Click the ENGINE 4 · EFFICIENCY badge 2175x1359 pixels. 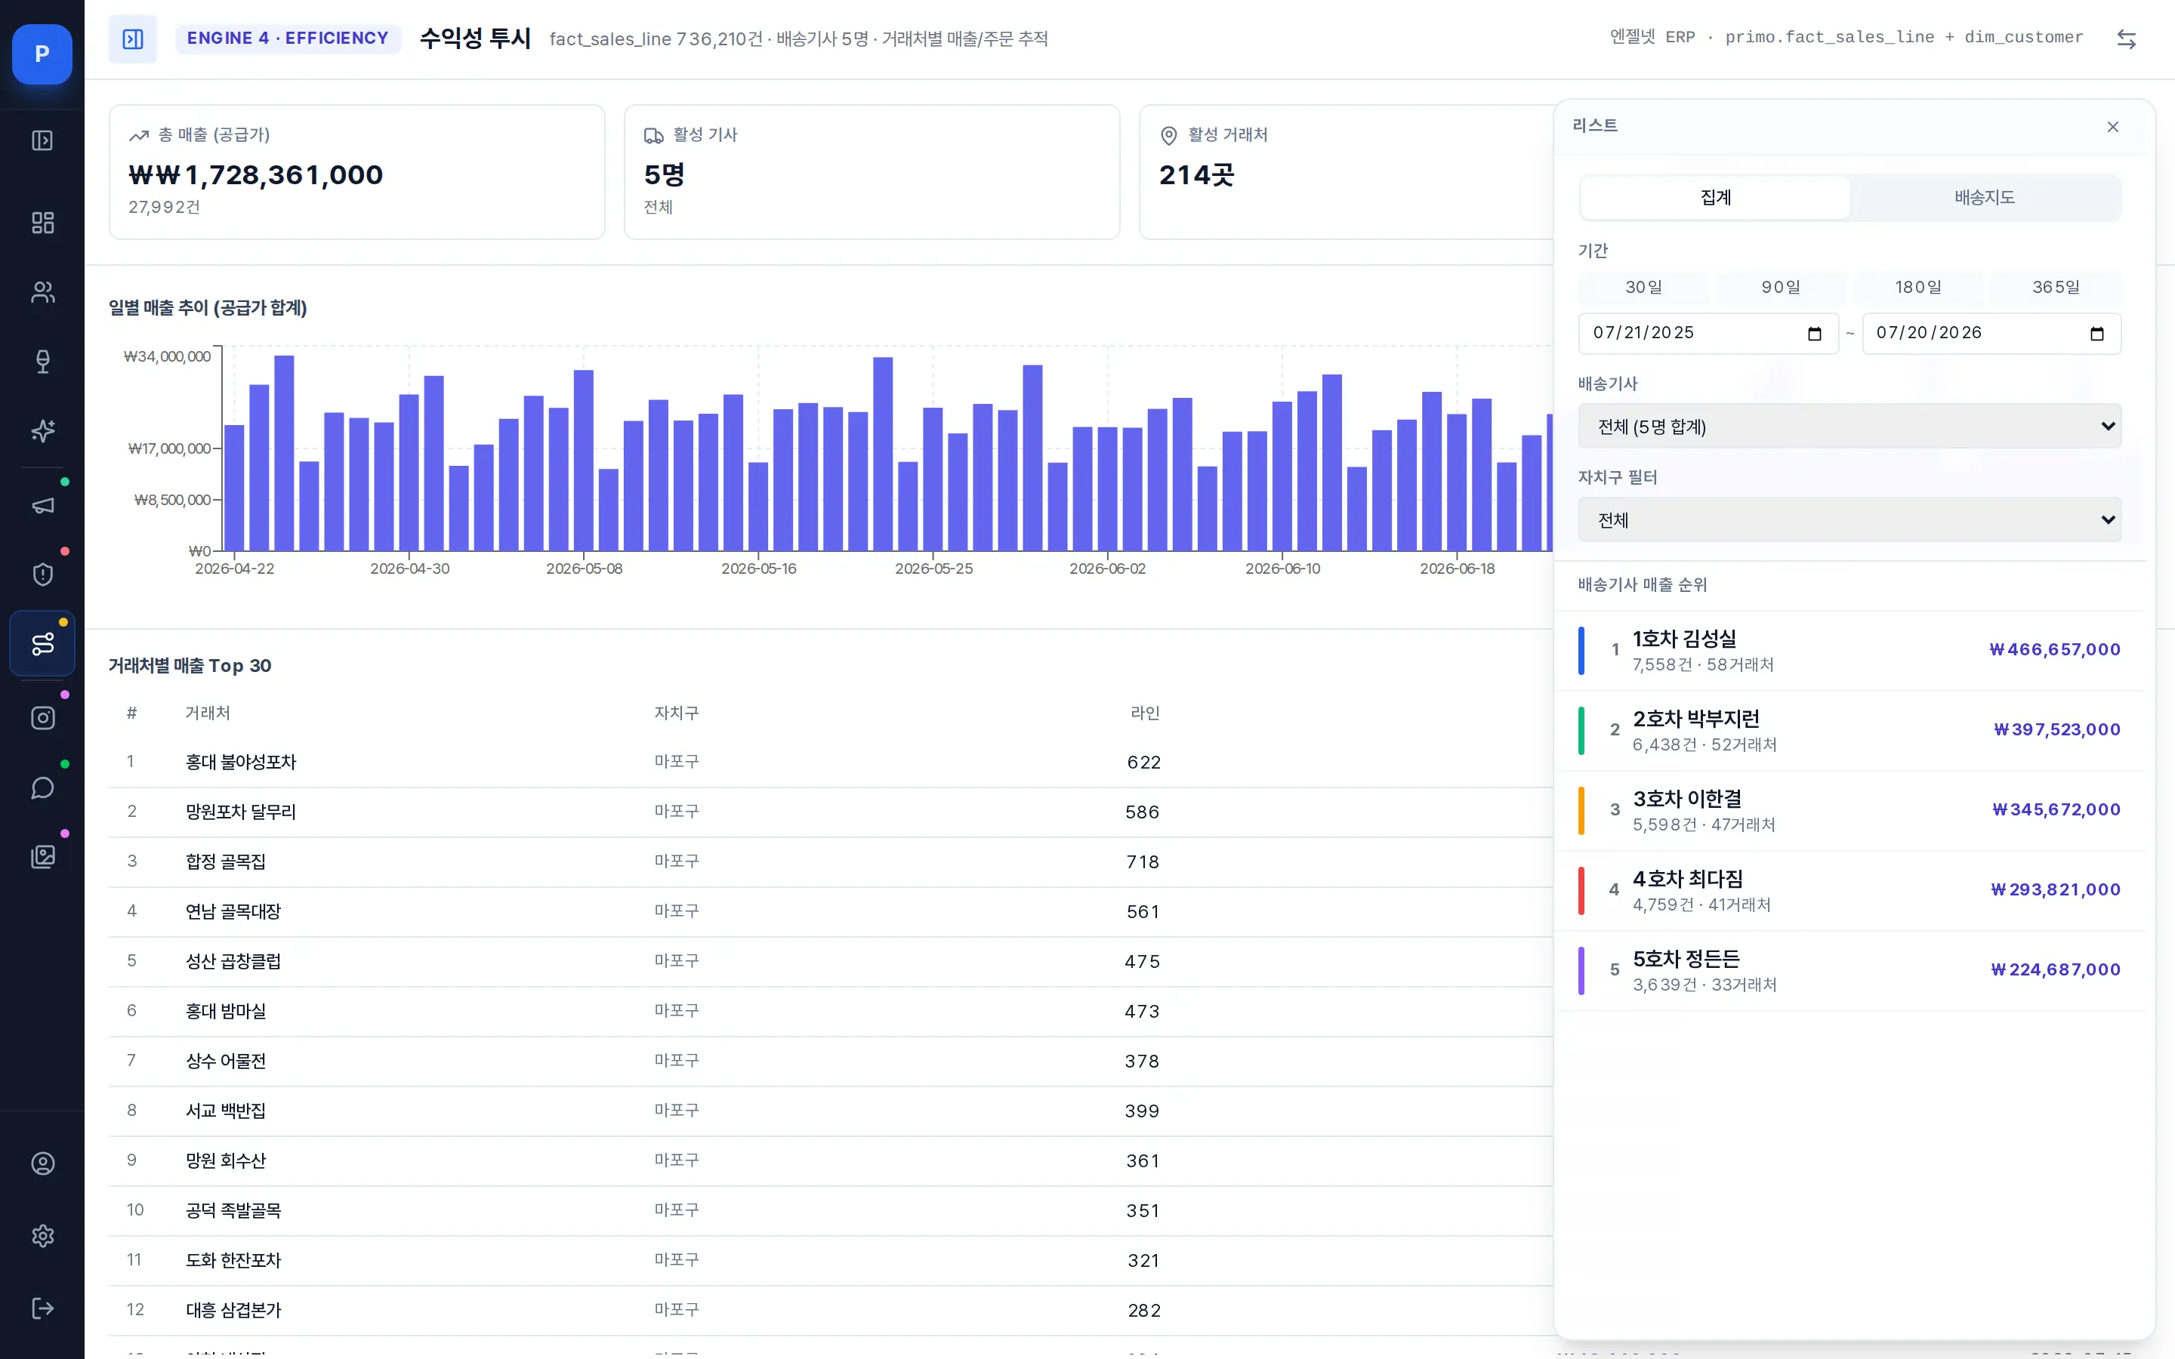click(x=288, y=39)
